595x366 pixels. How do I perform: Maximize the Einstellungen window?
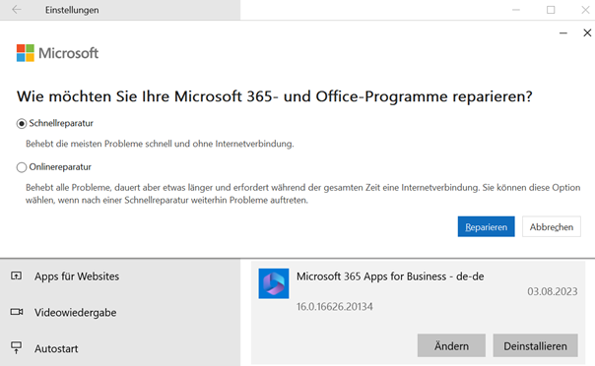point(551,10)
